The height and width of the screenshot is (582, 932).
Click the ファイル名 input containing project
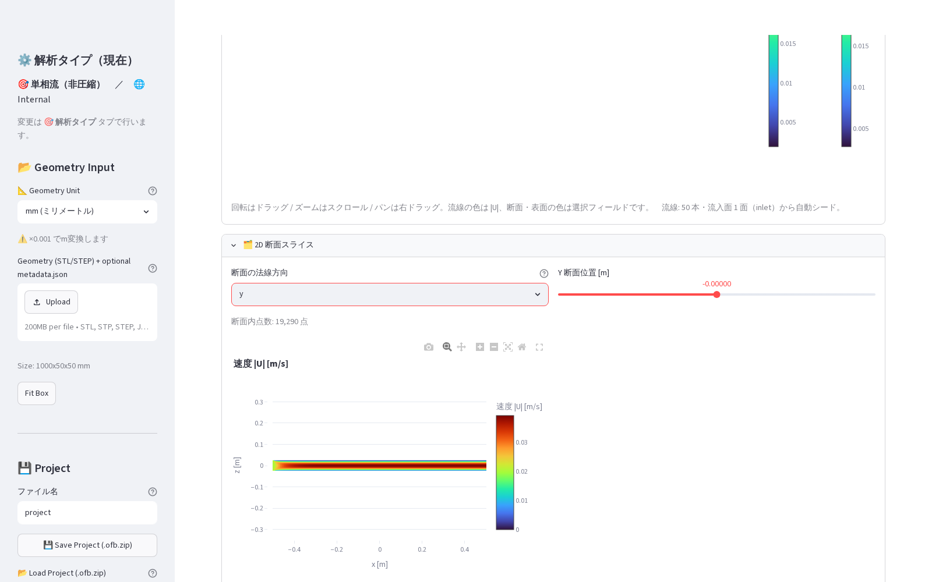pos(87,513)
